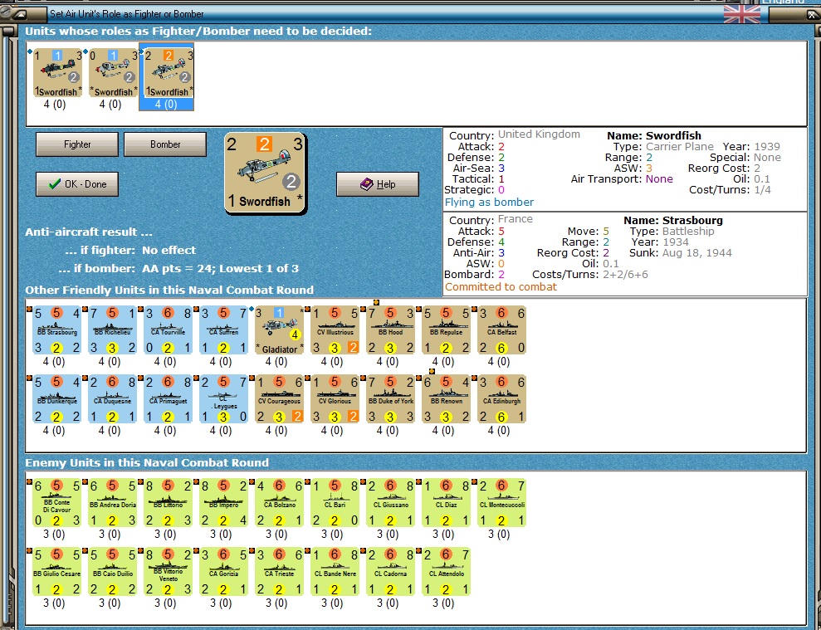Select the CA Belfast unit counter
This screenshot has width=821, height=630.
pos(501,330)
